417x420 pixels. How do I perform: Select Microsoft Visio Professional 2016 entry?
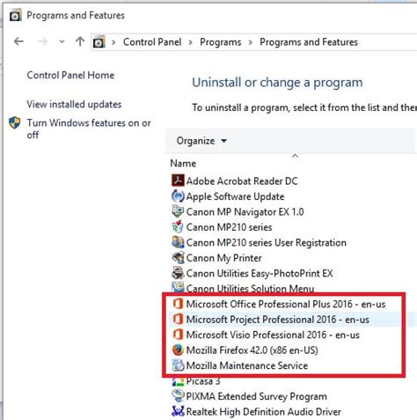[273, 335]
